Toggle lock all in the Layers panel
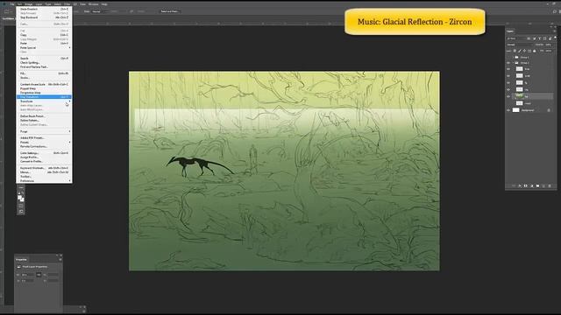Viewport: 561px width, 315px height. tap(534, 51)
